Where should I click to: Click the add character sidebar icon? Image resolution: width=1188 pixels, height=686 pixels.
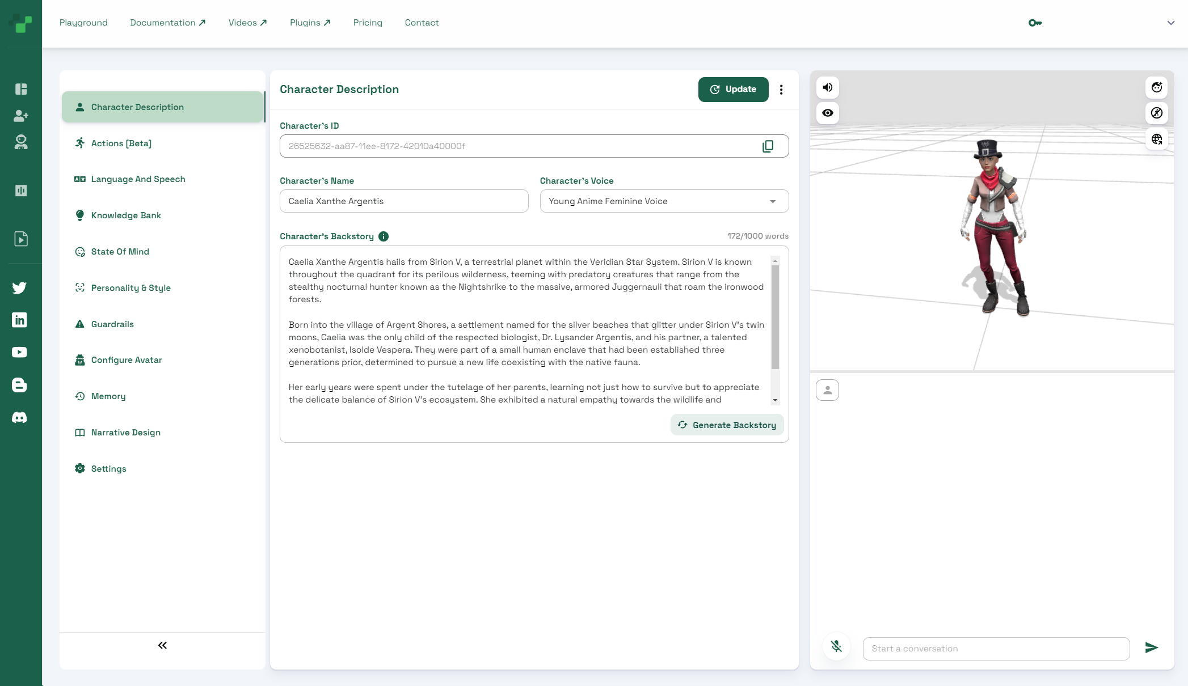click(x=21, y=116)
